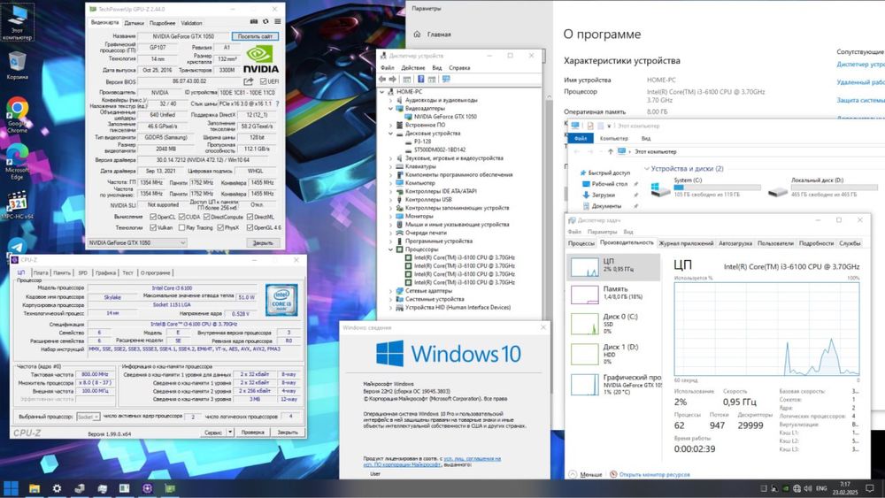Screen dimensions: 885x498
Task: Open the GPU selection dropdown in GPU-Z
Action: pyautogui.click(x=136, y=242)
